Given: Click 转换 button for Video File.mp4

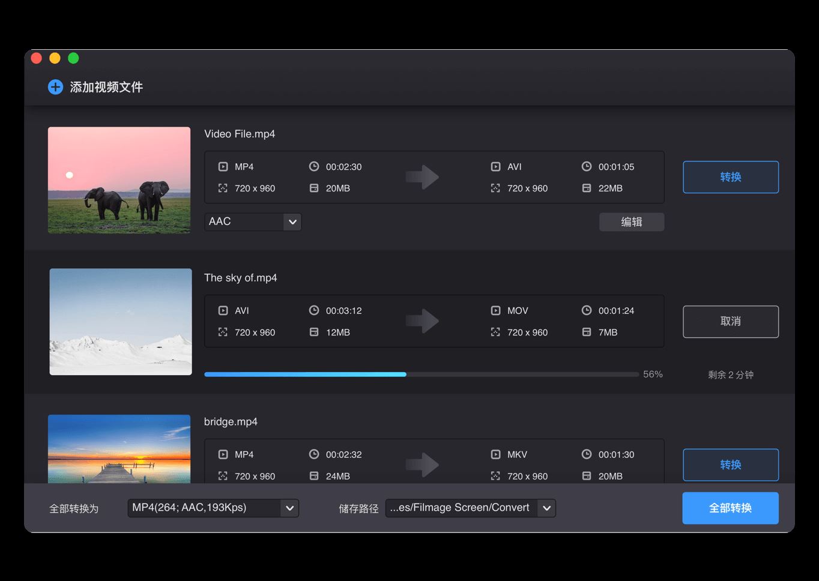Looking at the screenshot, I should coord(731,177).
